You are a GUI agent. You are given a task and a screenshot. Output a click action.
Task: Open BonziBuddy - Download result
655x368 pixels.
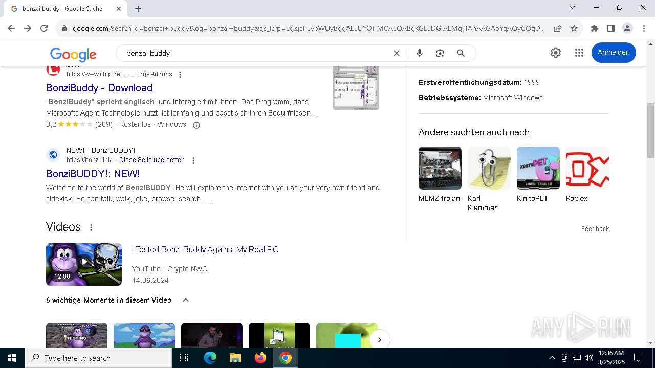[99, 88]
